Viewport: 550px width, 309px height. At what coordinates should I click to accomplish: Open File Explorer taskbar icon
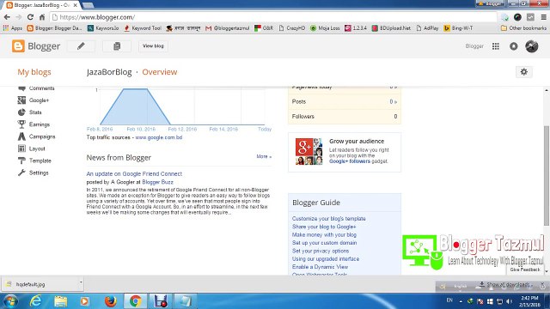(x=60, y=301)
